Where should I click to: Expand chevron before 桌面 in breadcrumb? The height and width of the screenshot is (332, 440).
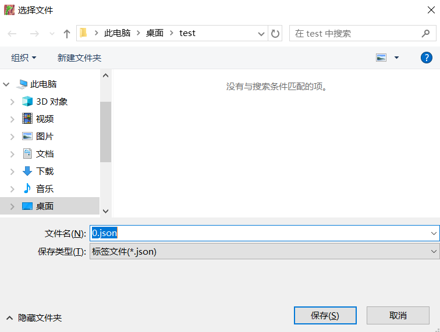(x=139, y=33)
